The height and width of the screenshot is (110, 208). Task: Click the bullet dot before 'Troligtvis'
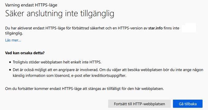click(10, 62)
